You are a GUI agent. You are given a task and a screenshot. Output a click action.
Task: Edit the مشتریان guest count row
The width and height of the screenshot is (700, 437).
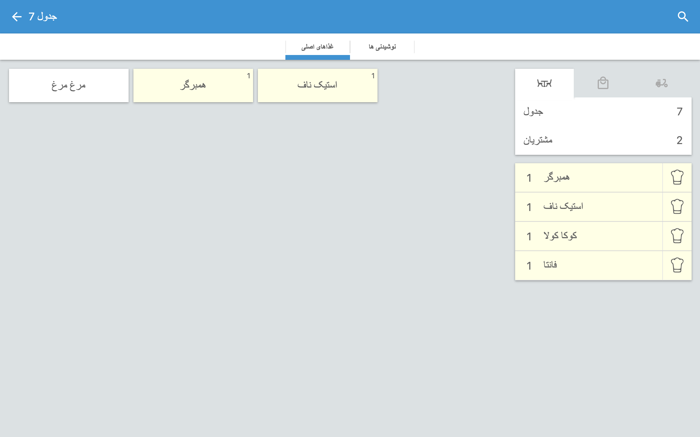(x=603, y=140)
